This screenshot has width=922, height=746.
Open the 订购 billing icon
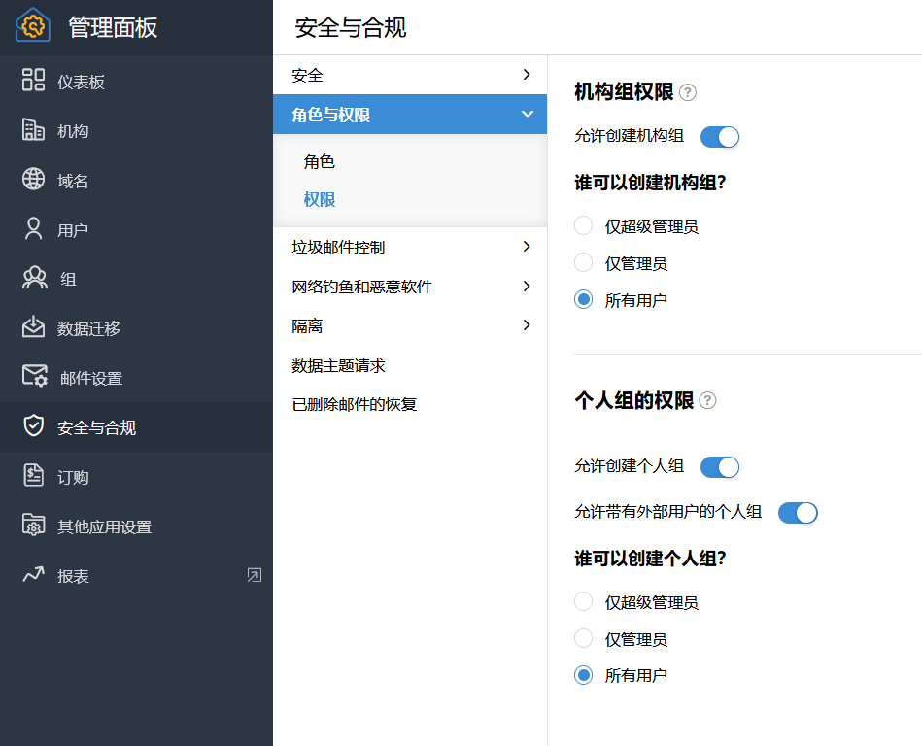(34, 476)
